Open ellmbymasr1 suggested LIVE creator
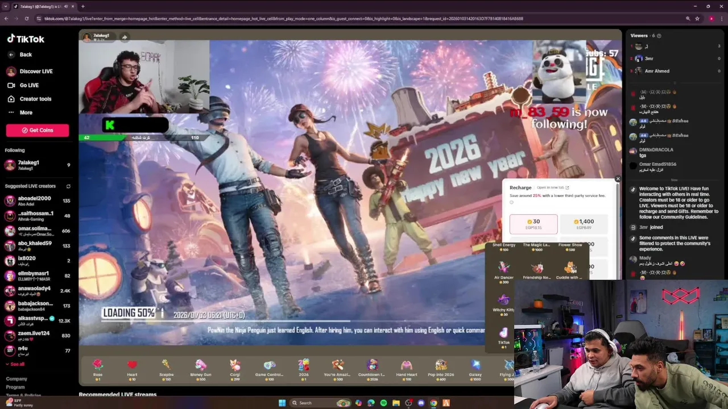The height and width of the screenshot is (409, 728). 38,276
